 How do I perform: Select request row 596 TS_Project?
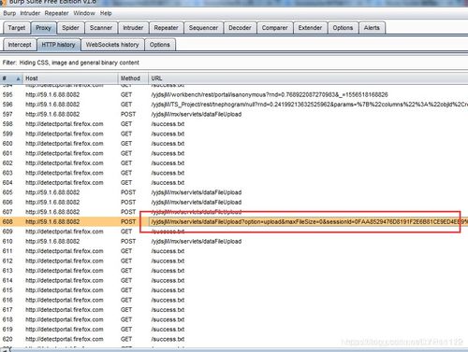(x=234, y=105)
